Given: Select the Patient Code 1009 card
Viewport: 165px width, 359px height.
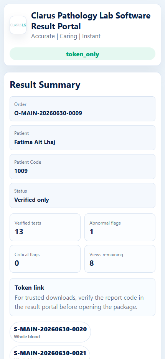Looking at the screenshot, I should point(82,166).
